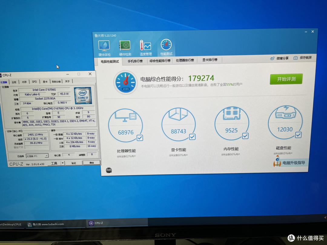
Task: Toggle the checkmark below 显卡性能 score
Action: [193, 137]
